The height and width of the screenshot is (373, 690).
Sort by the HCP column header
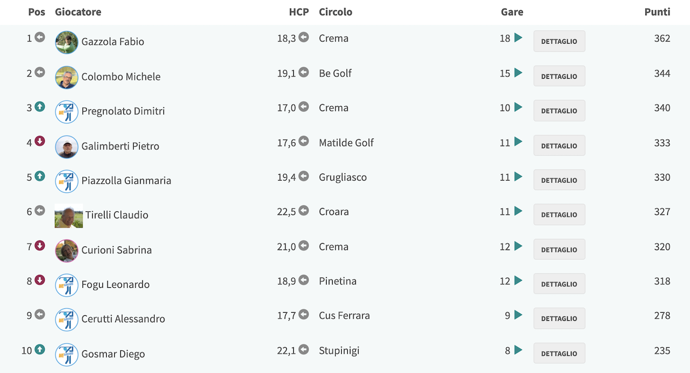click(299, 12)
